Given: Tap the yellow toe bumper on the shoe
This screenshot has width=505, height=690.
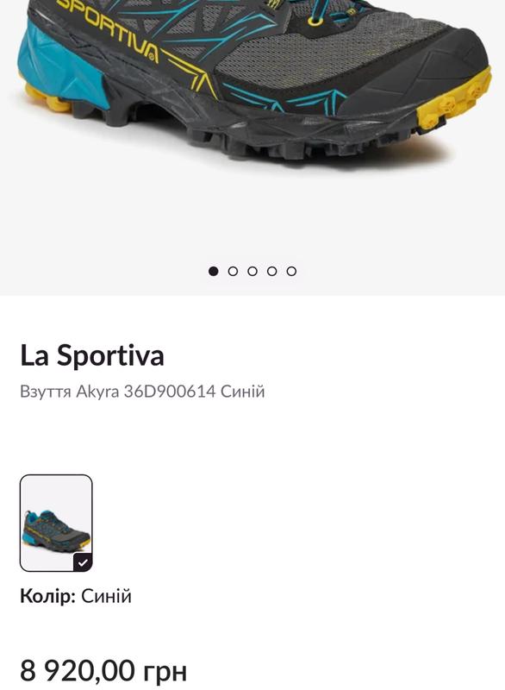Looking at the screenshot, I should tap(455, 99).
